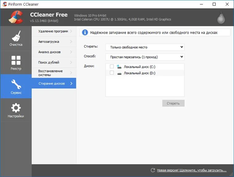Image resolution: width=234 pixels, height=177 pixels.
Task: Click the Очистка label in sidebar
Action: pyautogui.click(x=16, y=44)
